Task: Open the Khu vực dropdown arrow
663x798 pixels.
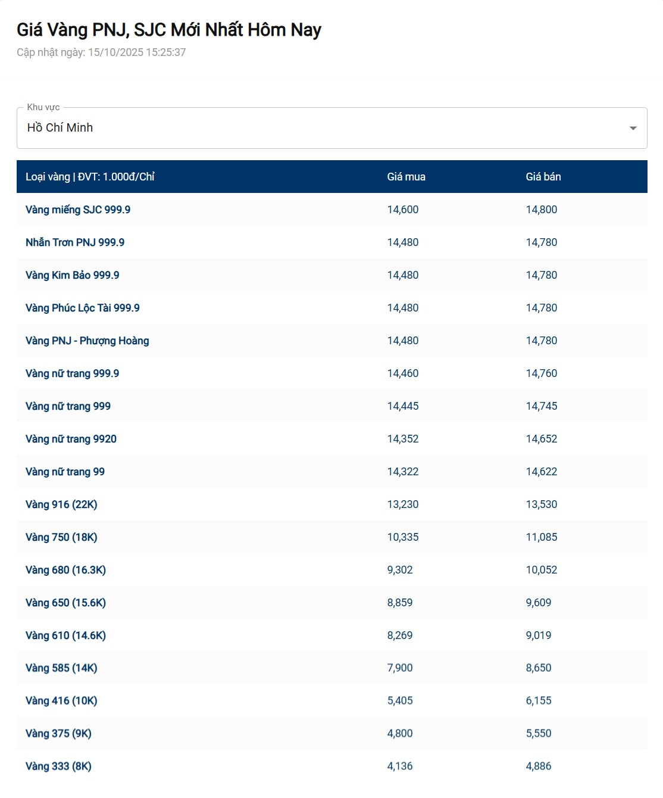Action: [x=633, y=128]
